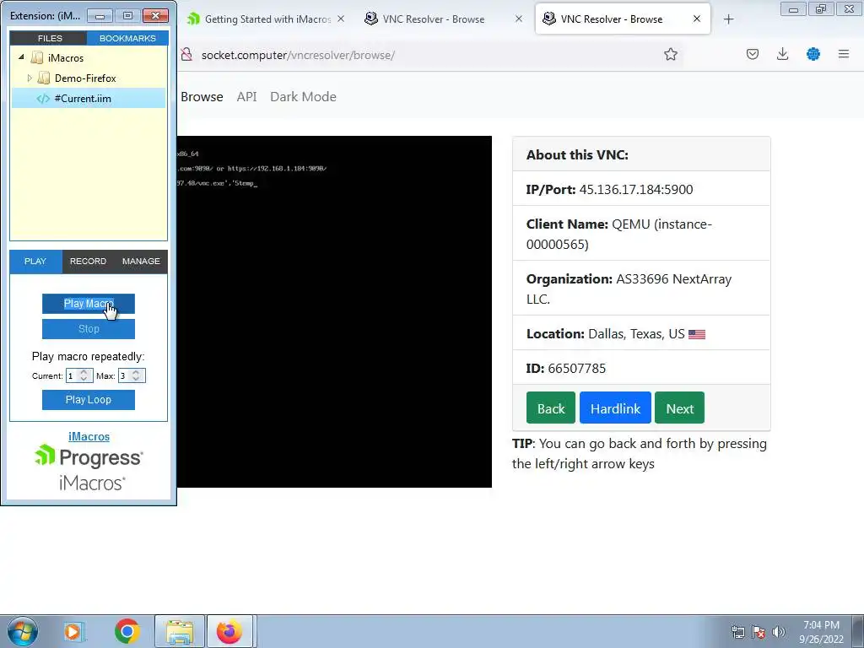Open the iMacros link
864x648 pixels.
(89, 436)
